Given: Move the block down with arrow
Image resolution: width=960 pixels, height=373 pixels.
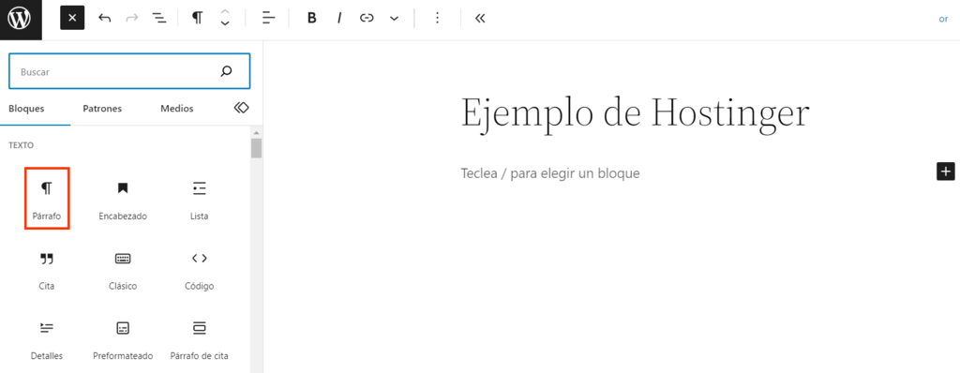Looking at the screenshot, I should 225,24.
